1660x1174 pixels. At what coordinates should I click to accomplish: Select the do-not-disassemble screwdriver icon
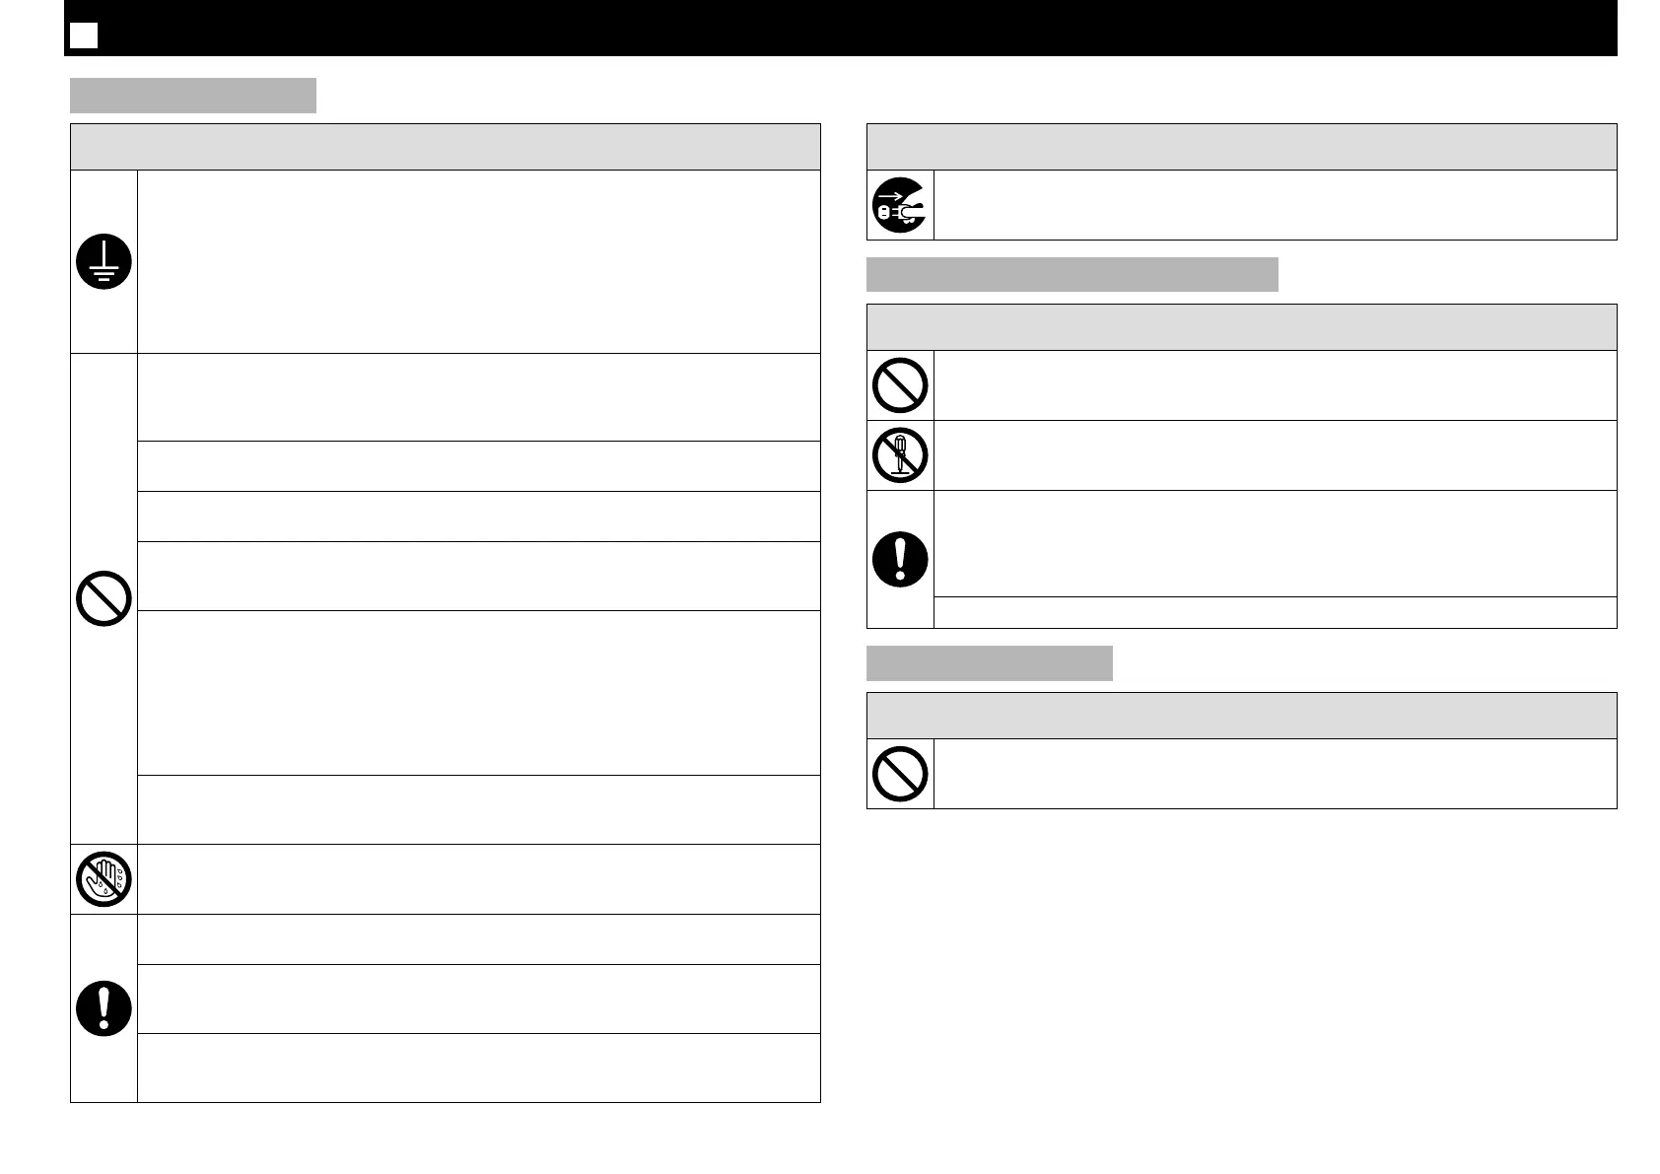point(900,455)
